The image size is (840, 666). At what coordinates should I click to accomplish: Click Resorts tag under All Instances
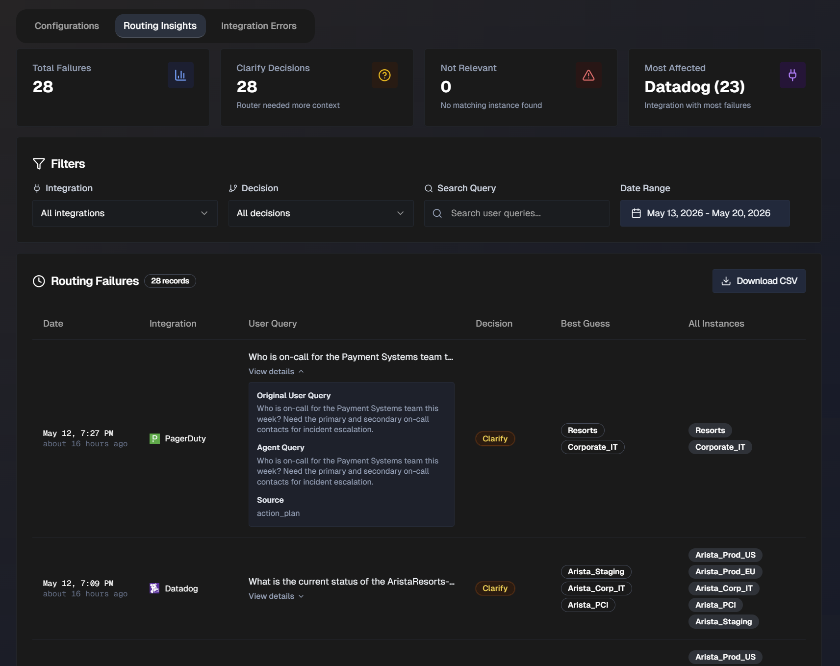(x=710, y=431)
